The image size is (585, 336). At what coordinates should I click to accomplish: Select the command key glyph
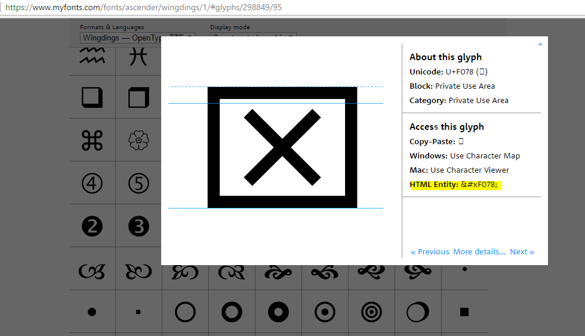pyautogui.click(x=92, y=141)
